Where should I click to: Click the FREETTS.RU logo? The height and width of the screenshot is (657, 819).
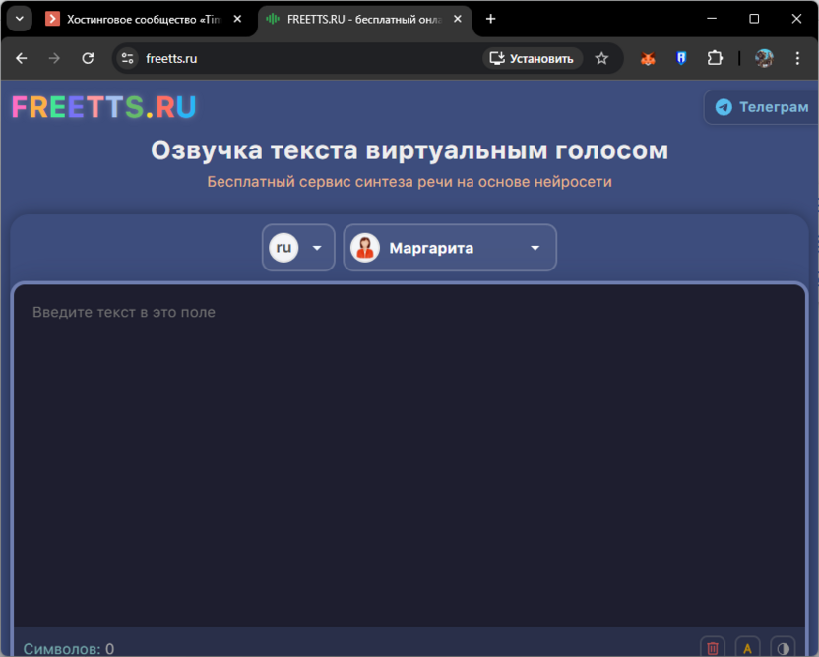tap(104, 107)
